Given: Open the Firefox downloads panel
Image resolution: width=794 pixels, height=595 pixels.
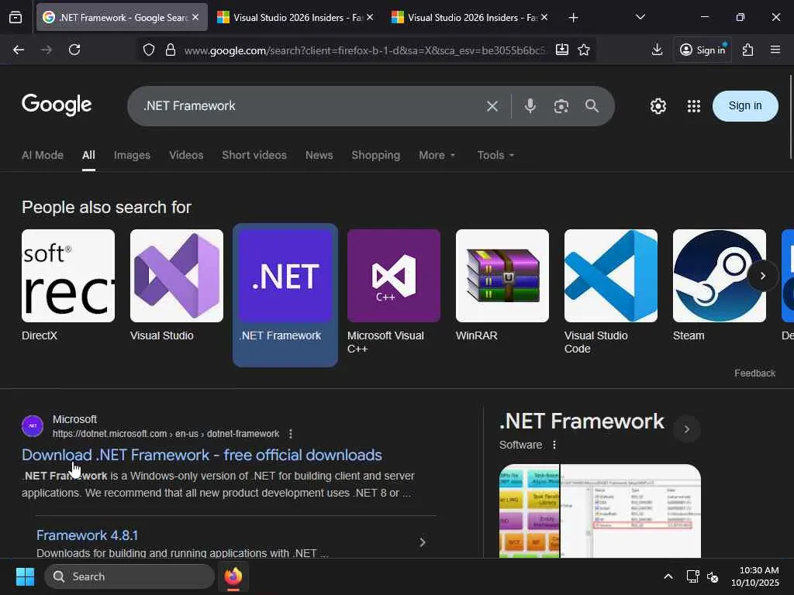Looking at the screenshot, I should [657, 50].
